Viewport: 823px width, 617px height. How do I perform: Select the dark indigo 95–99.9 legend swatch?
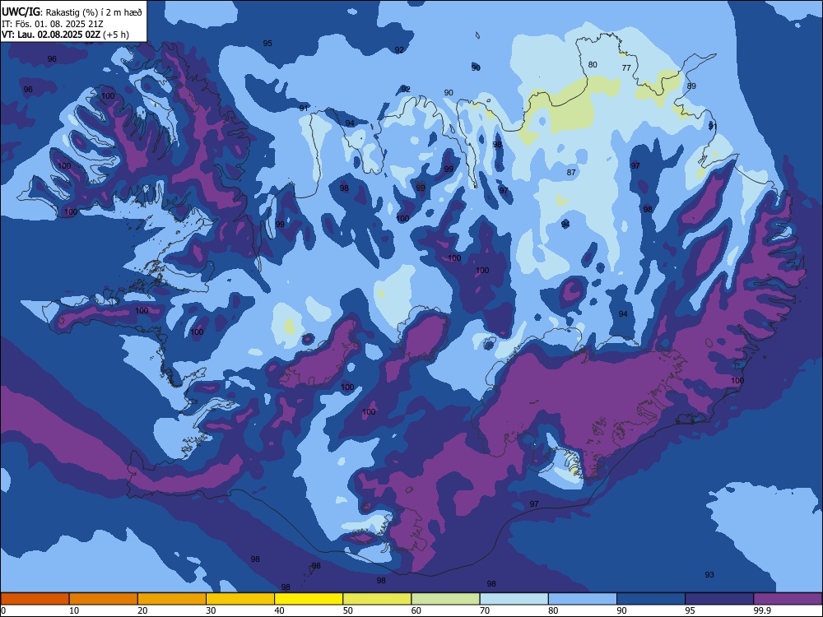tap(719, 599)
